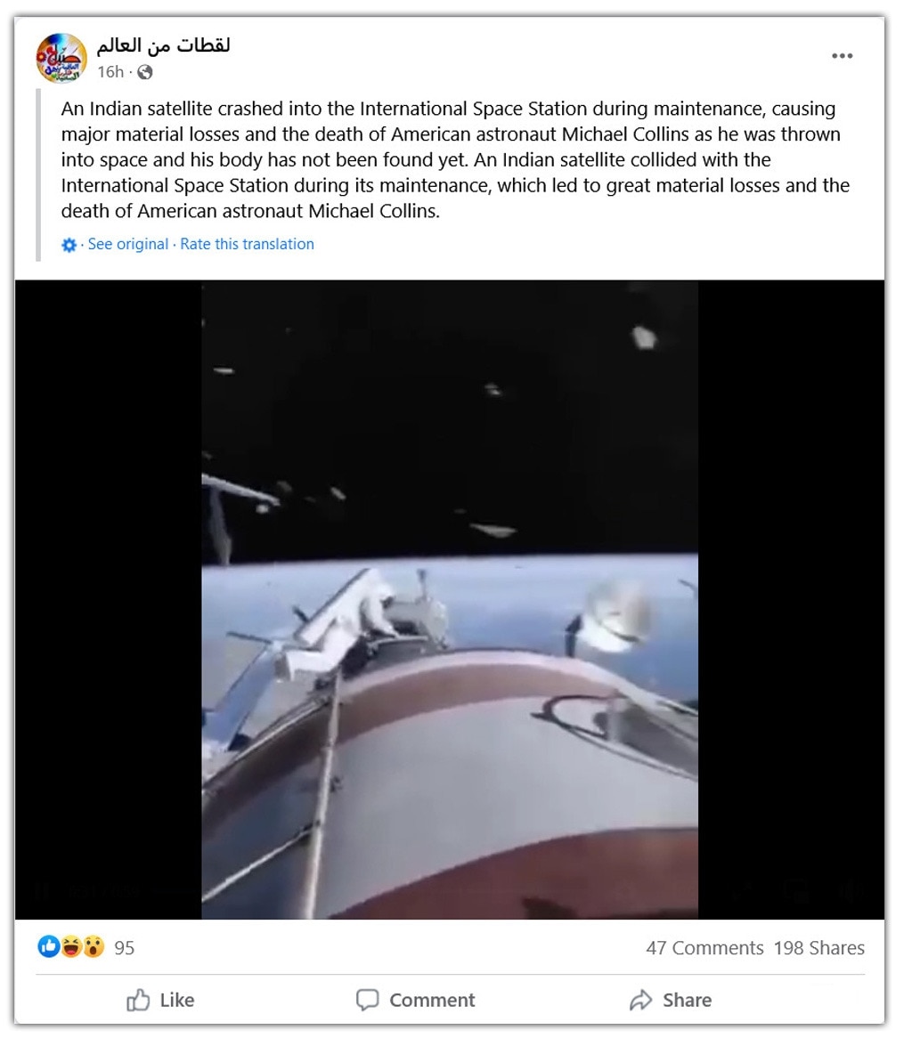Click See original link

[128, 244]
